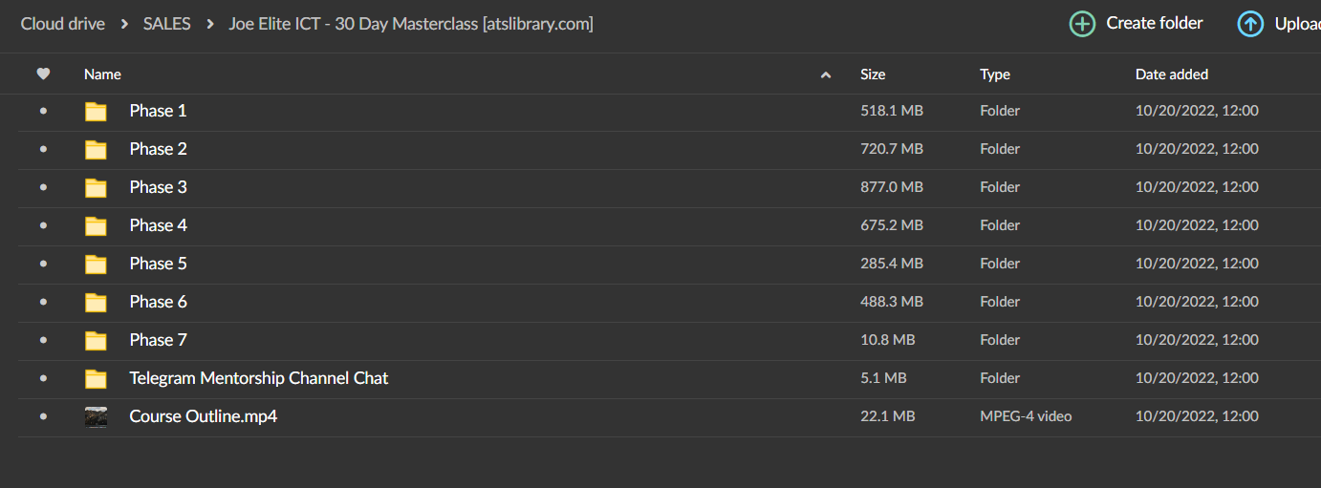This screenshot has height=488, width=1321.
Task: Click the Telegram Mentorship Channel Chat folder icon
Action: 96,379
